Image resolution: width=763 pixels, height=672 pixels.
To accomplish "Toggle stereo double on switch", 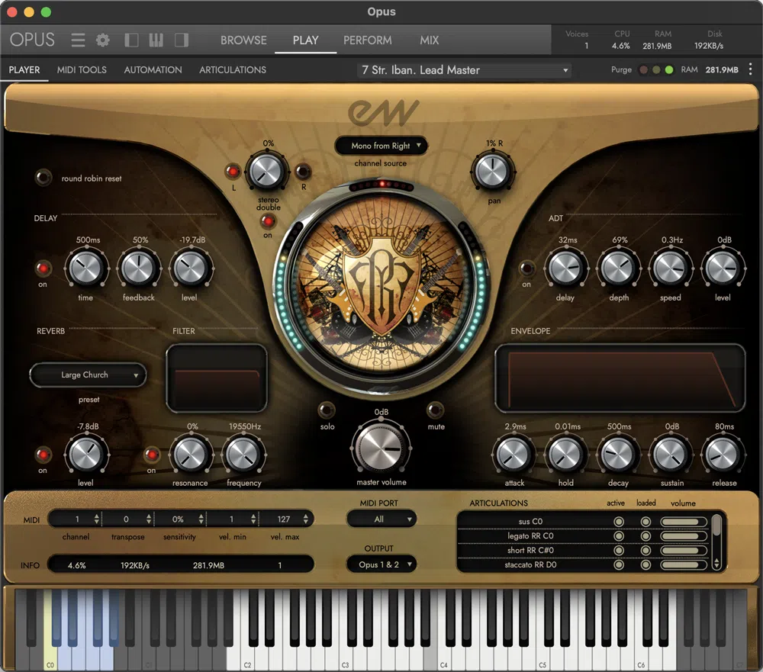I will tap(268, 221).
